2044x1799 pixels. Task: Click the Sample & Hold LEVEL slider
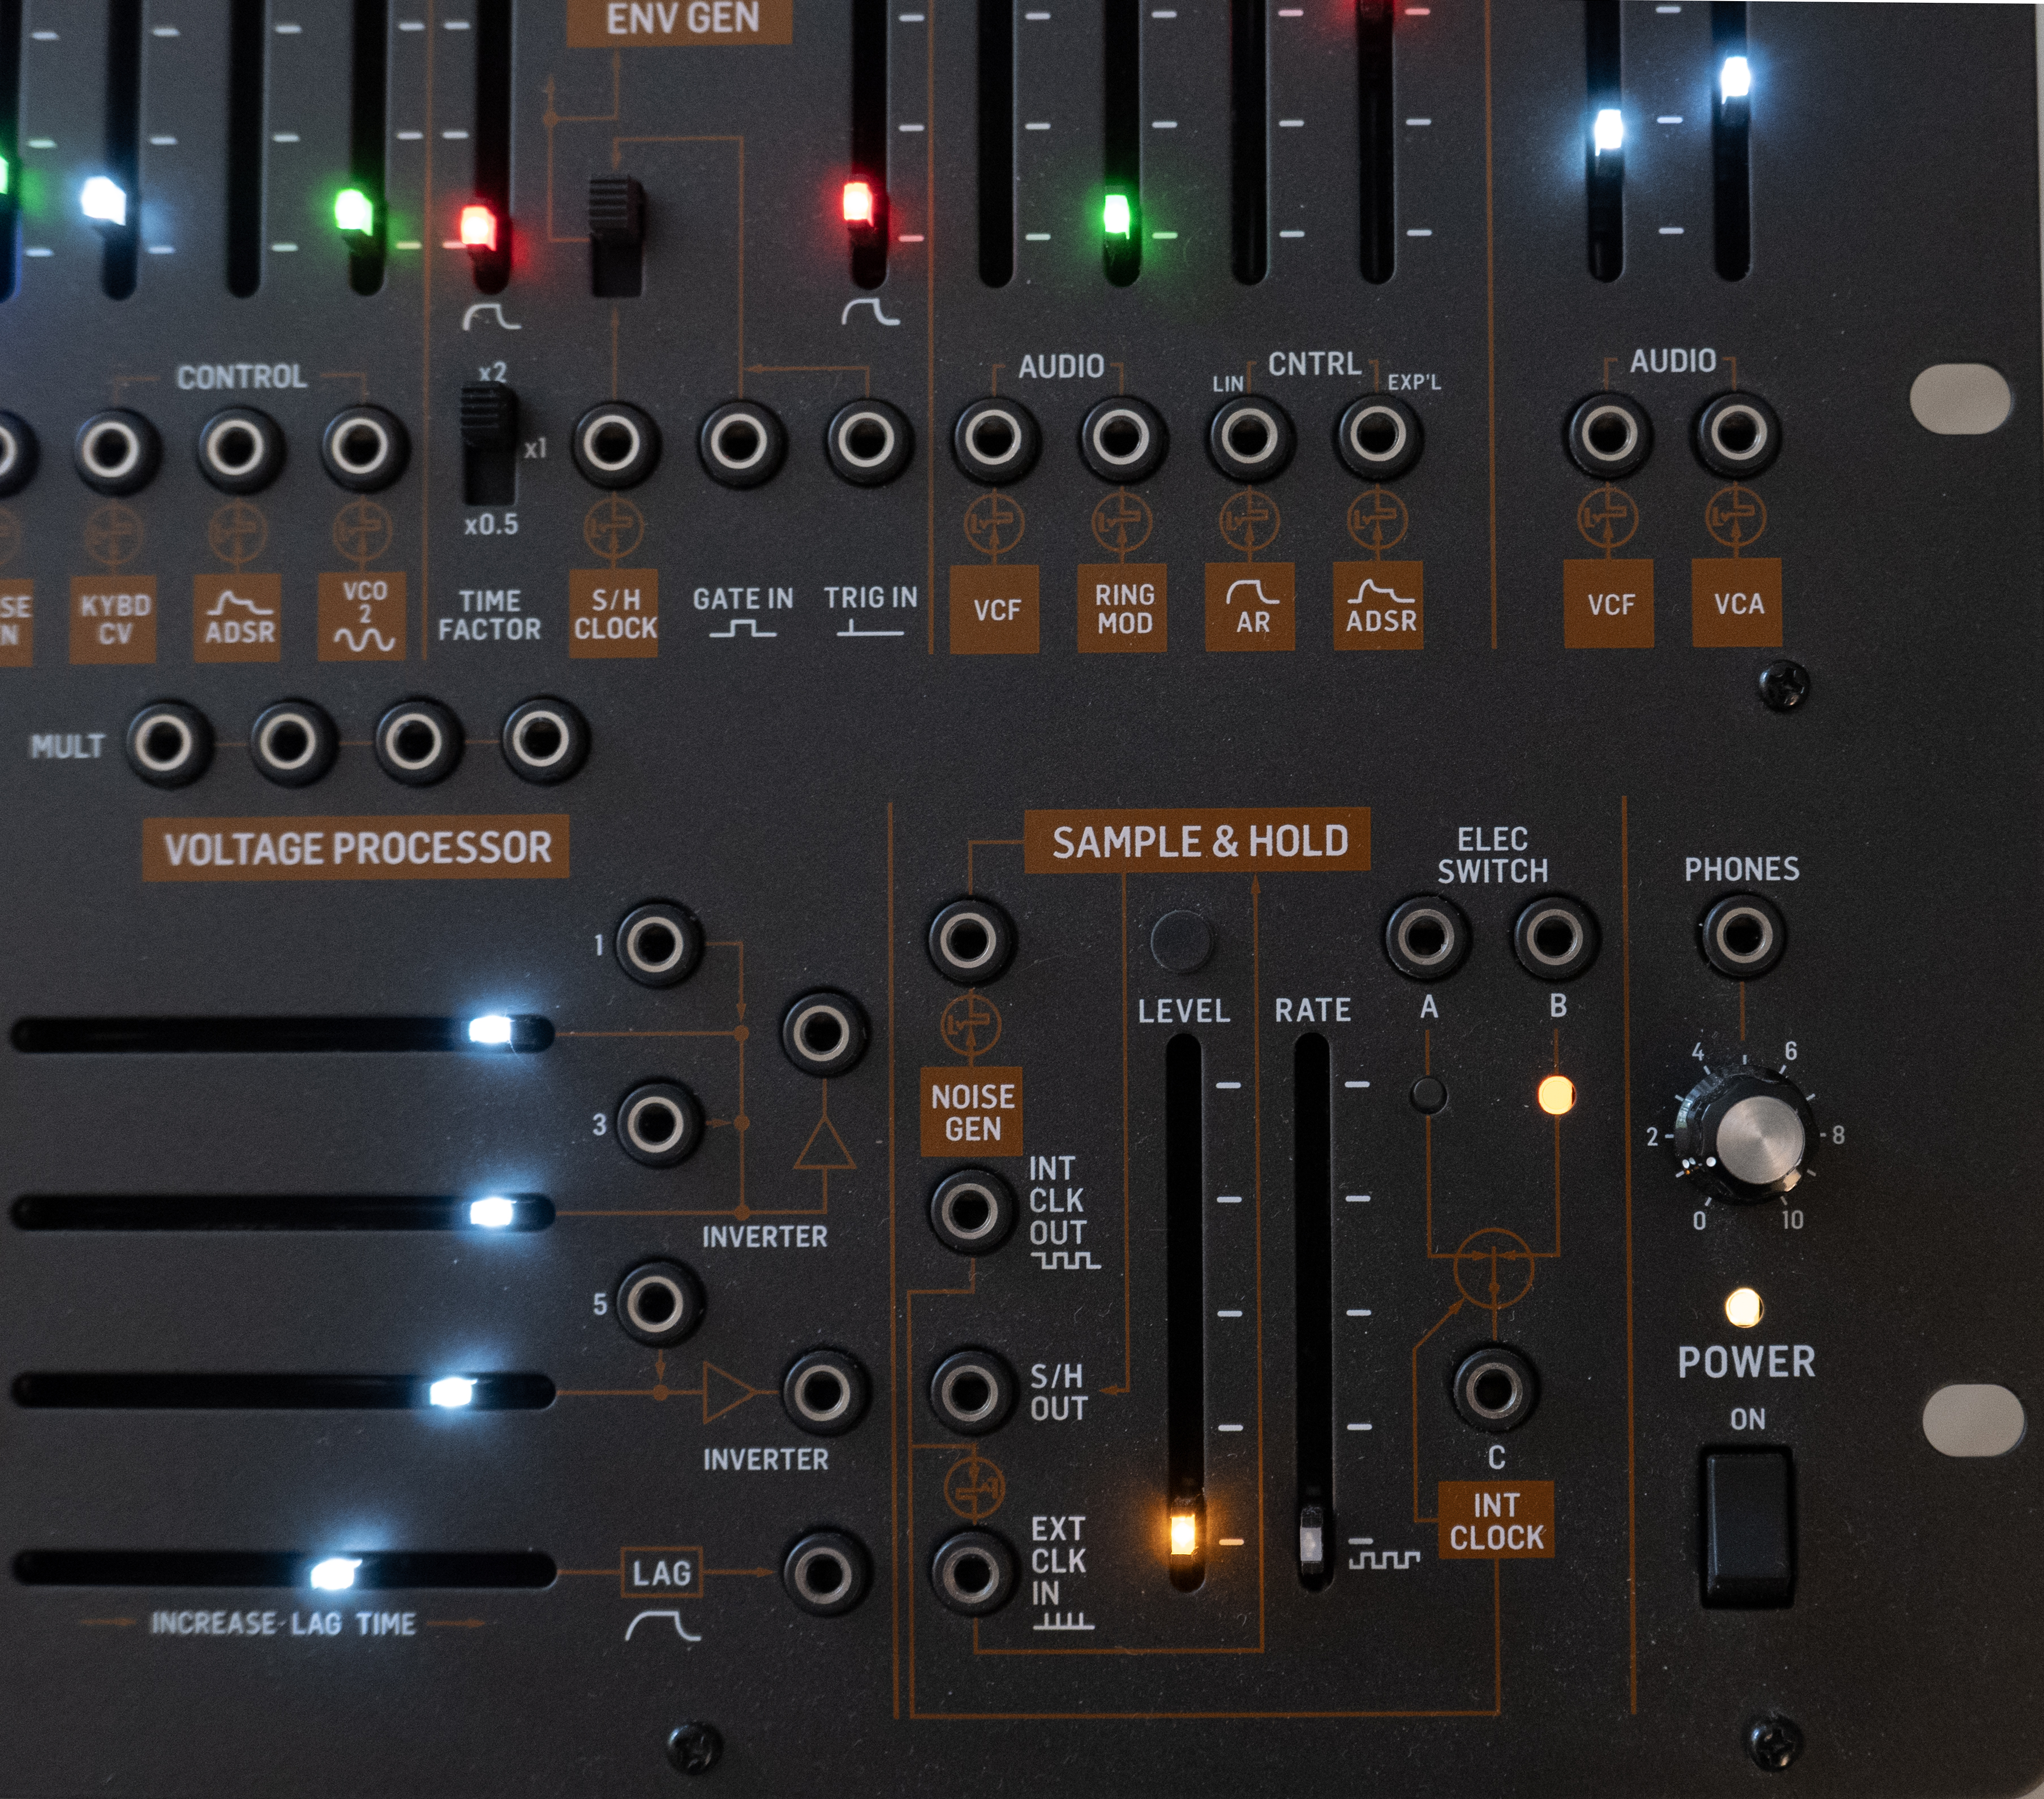click(x=1183, y=1532)
